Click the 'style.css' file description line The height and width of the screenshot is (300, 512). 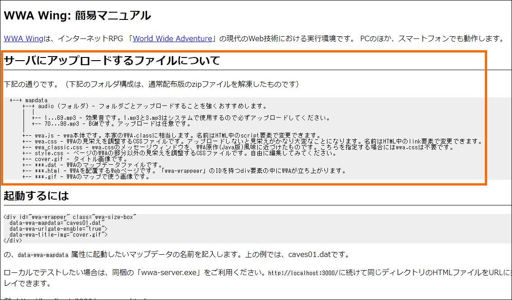pyautogui.click(x=179, y=153)
